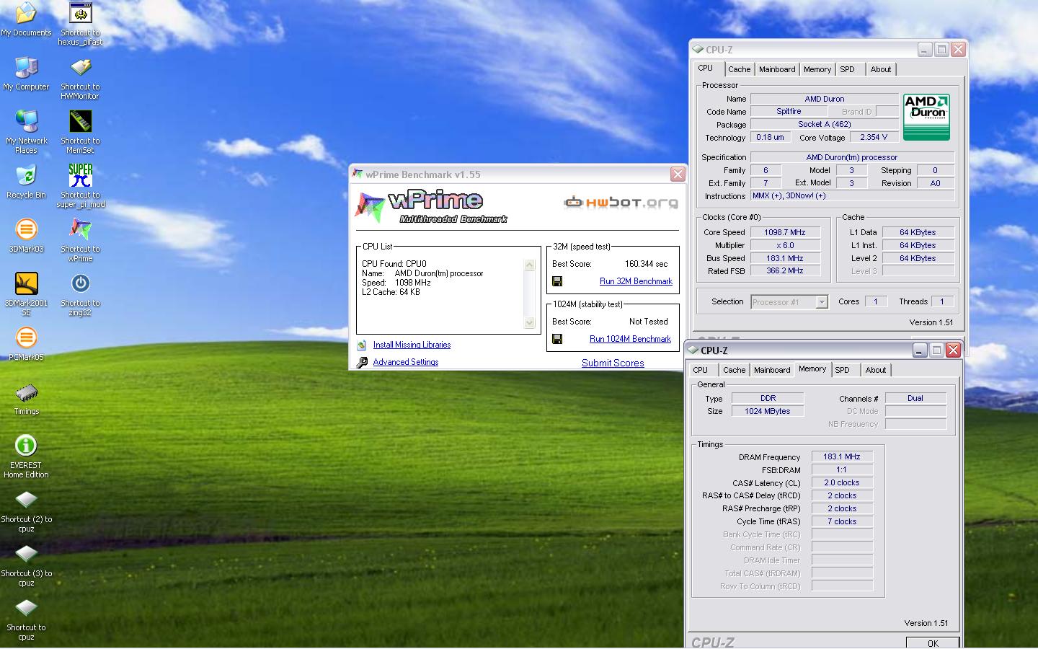Select EVEREST Home Edition icon
This screenshot has width=1038, height=649.
coord(26,456)
